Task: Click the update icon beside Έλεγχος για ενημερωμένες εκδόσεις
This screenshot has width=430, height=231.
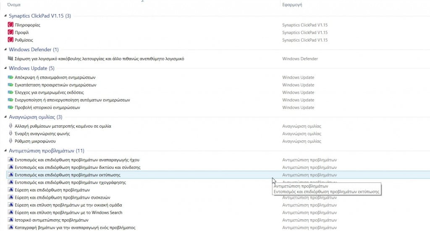Action: coord(10,92)
